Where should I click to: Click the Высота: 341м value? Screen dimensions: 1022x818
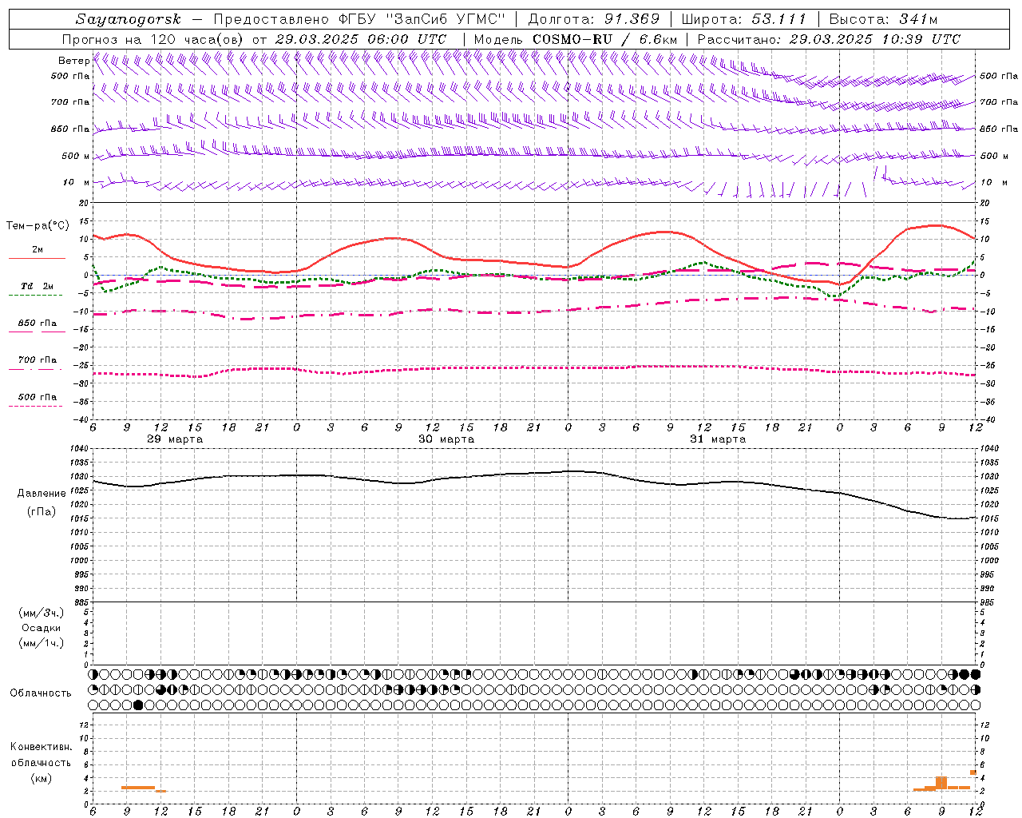pos(883,19)
